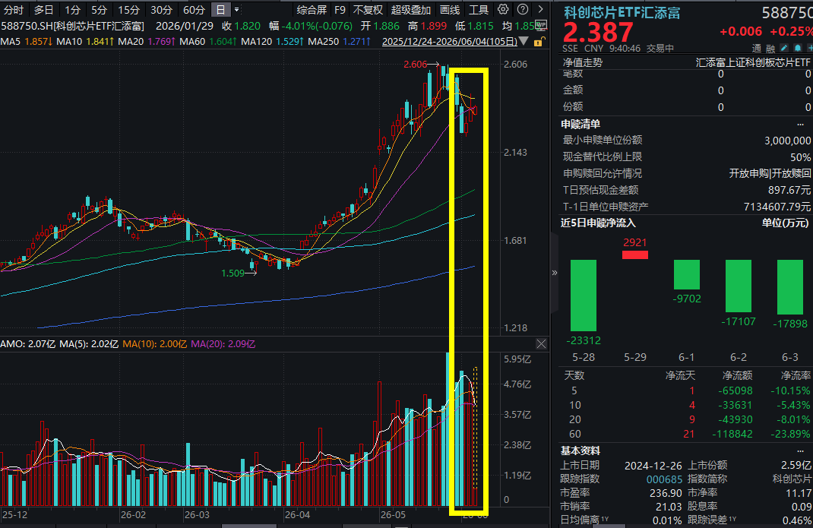Image resolution: width=813 pixels, height=528 pixels.
Task: Click the 通 connect badge
Action: click(x=757, y=49)
